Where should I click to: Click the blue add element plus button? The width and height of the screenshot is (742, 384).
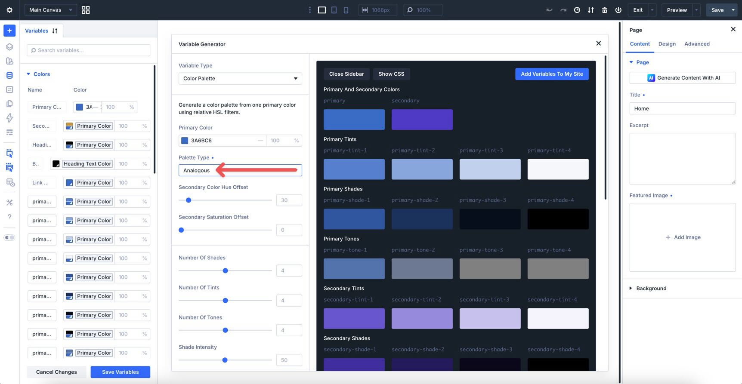(x=9, y=31)
